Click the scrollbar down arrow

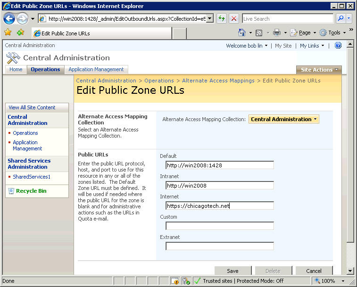(350, 271)
